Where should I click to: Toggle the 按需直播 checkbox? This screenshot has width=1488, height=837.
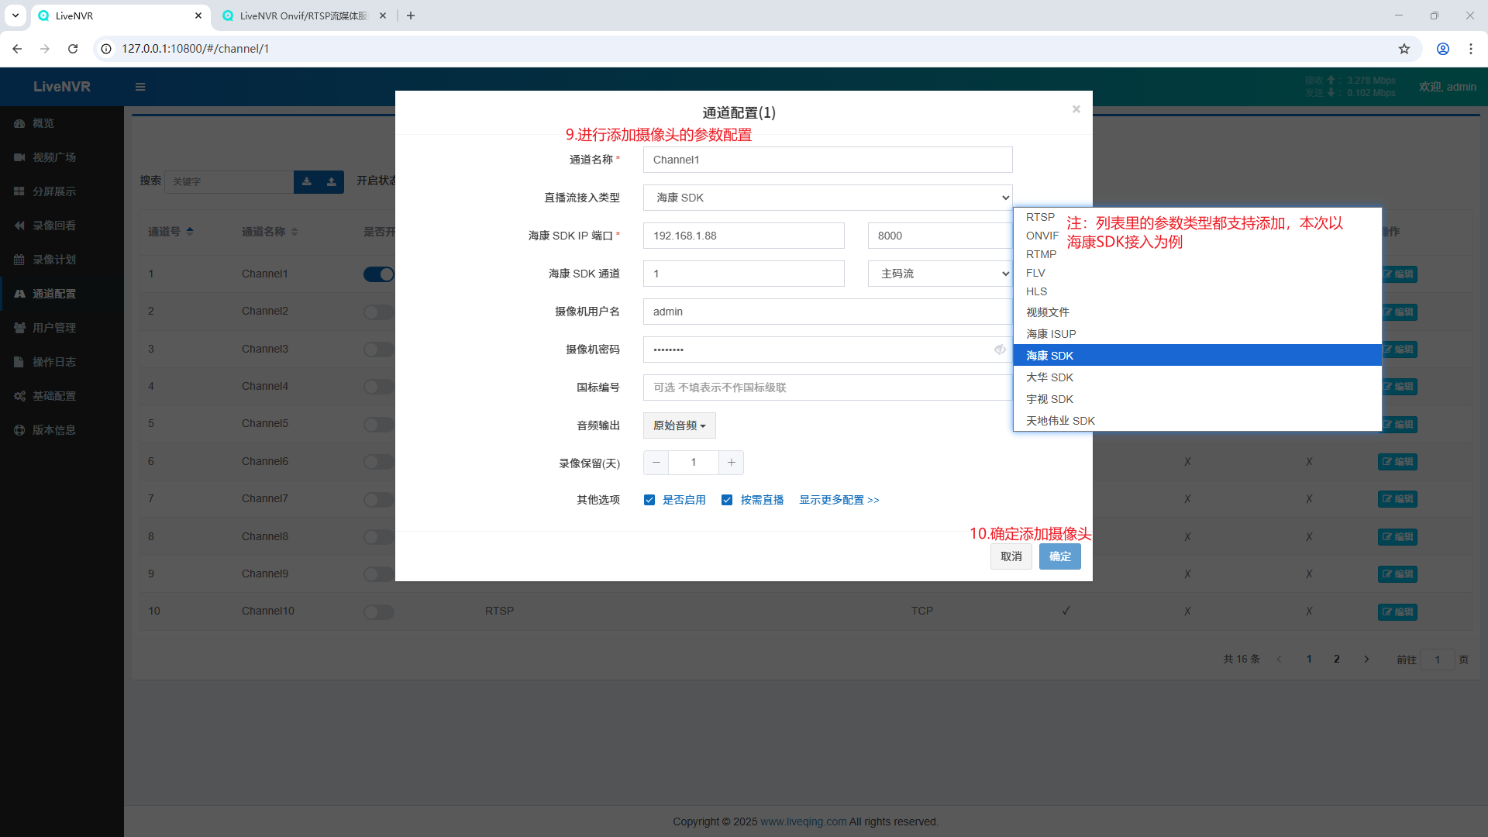[727, 500]
